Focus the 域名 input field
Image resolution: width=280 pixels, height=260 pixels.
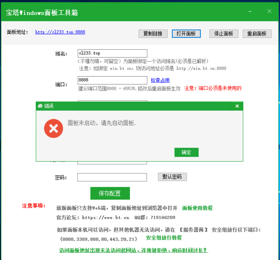[x=113, y=53]
